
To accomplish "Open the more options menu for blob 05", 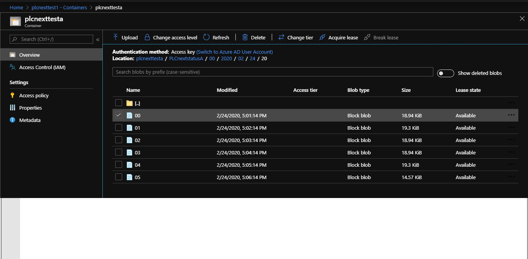I will point(511,177).
